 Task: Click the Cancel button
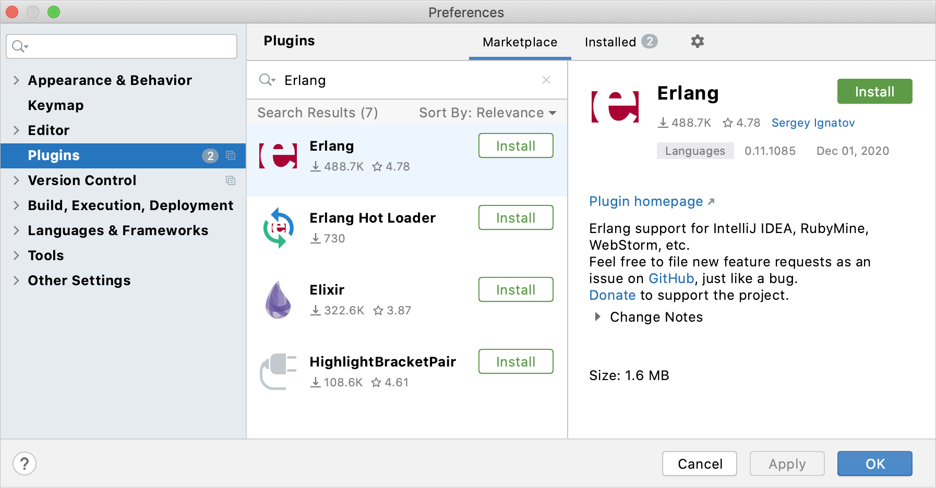pos(700,463)
